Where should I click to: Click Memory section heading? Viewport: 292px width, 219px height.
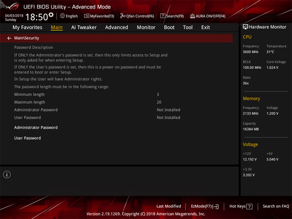click(251, 99)
